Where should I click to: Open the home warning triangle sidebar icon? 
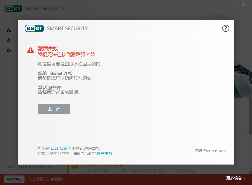pos(9,30)
